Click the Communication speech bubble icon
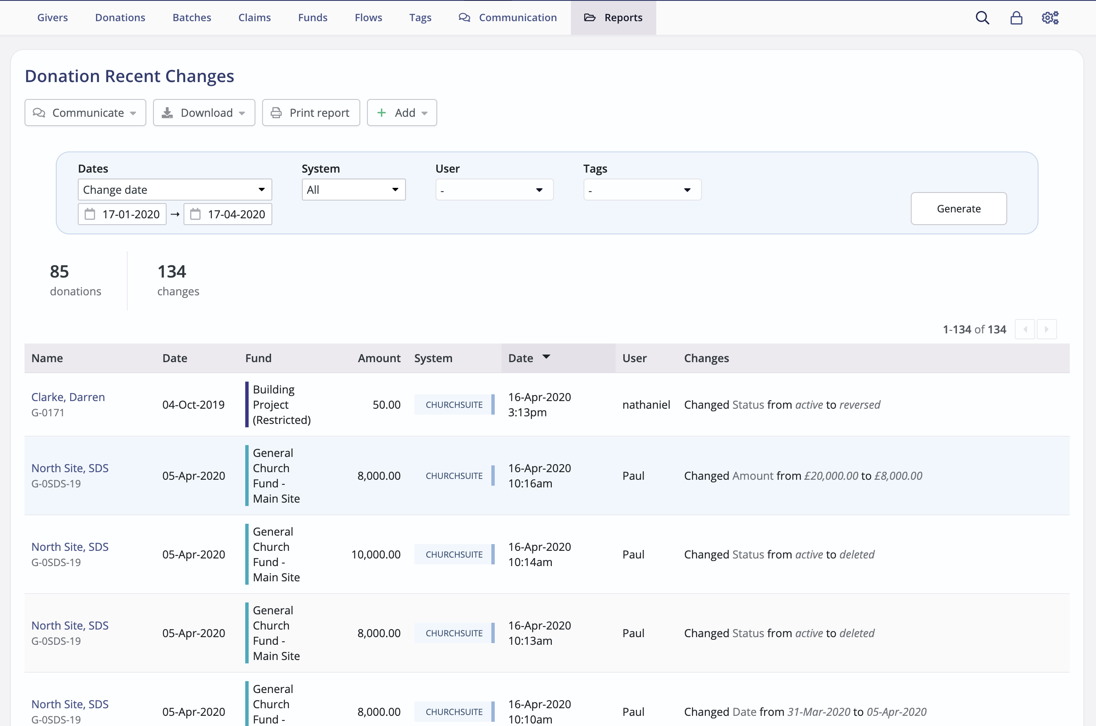The image size is (1096, 726). (x=464, y=17)
